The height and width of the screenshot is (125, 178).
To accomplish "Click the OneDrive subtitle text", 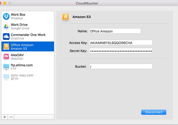I will coord(17,38).
